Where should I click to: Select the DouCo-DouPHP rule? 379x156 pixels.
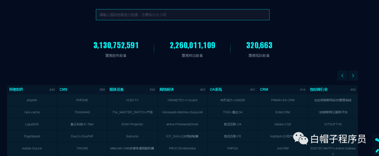pyautogui.click(x=82, y=136)
